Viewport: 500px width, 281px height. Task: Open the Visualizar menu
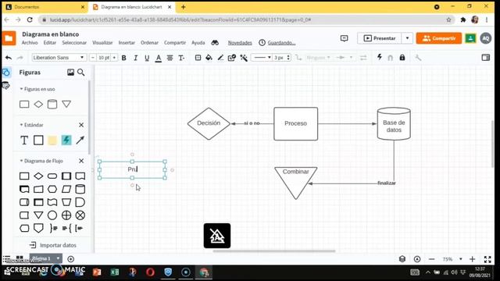(x=102, y=43)
